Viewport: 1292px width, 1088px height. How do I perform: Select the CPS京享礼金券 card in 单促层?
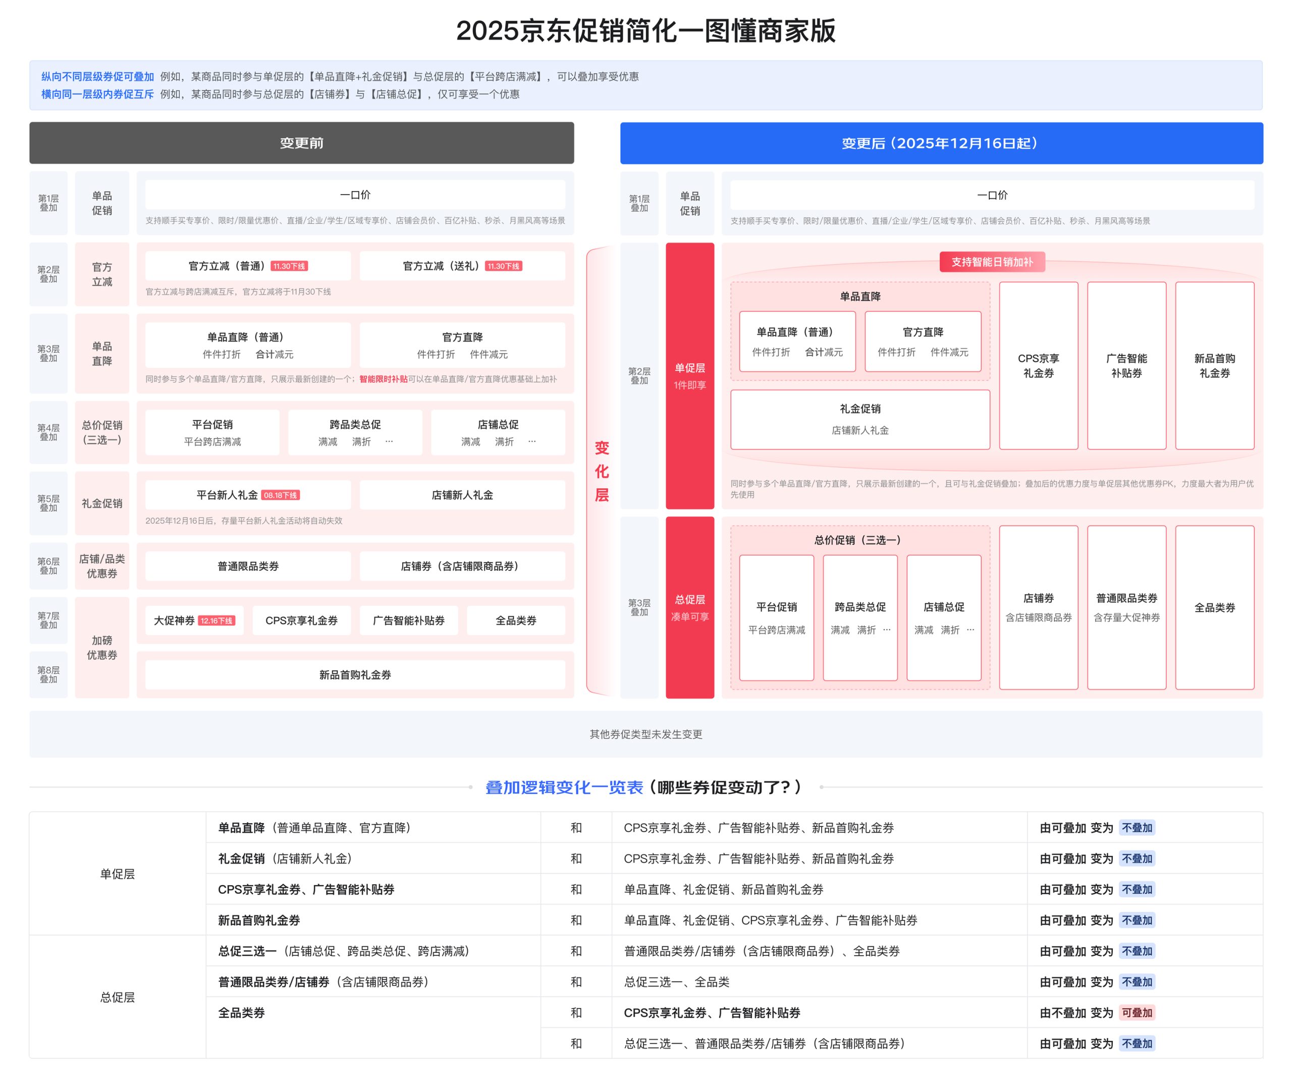click(x=1038, y=366)
